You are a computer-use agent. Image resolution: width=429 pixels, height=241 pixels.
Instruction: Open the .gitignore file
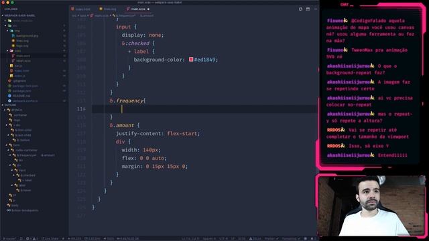tap(19, 81)
